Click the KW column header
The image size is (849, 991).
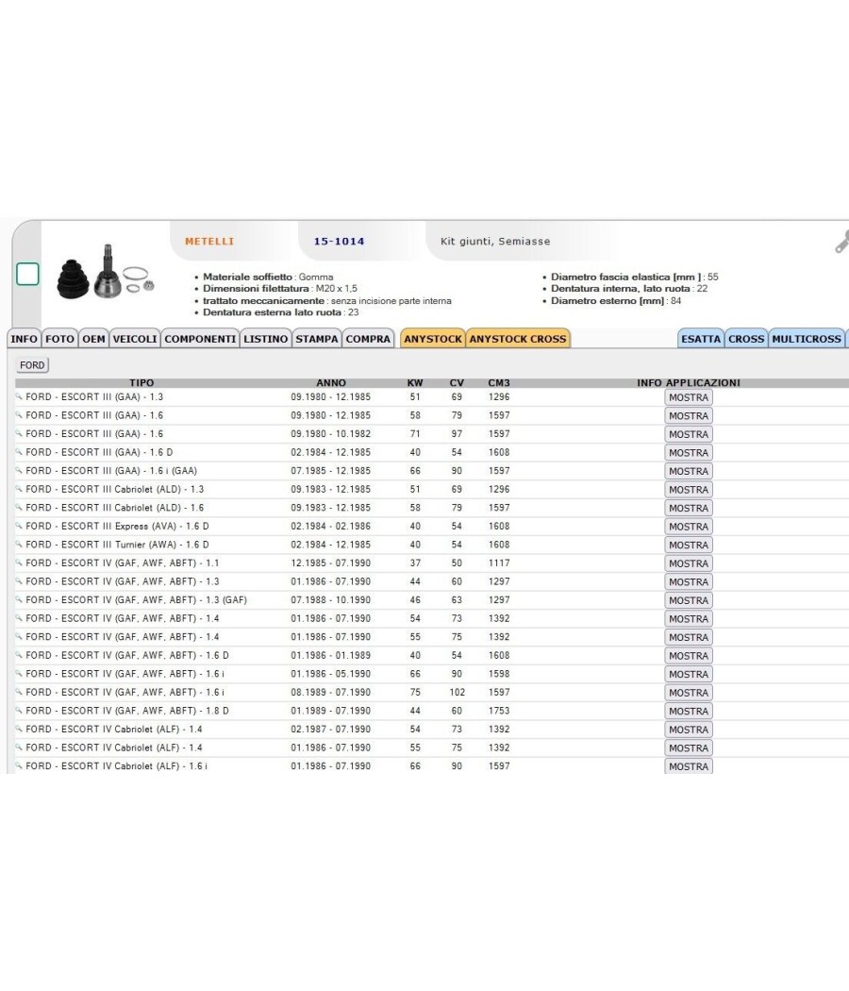click(415, 383)
